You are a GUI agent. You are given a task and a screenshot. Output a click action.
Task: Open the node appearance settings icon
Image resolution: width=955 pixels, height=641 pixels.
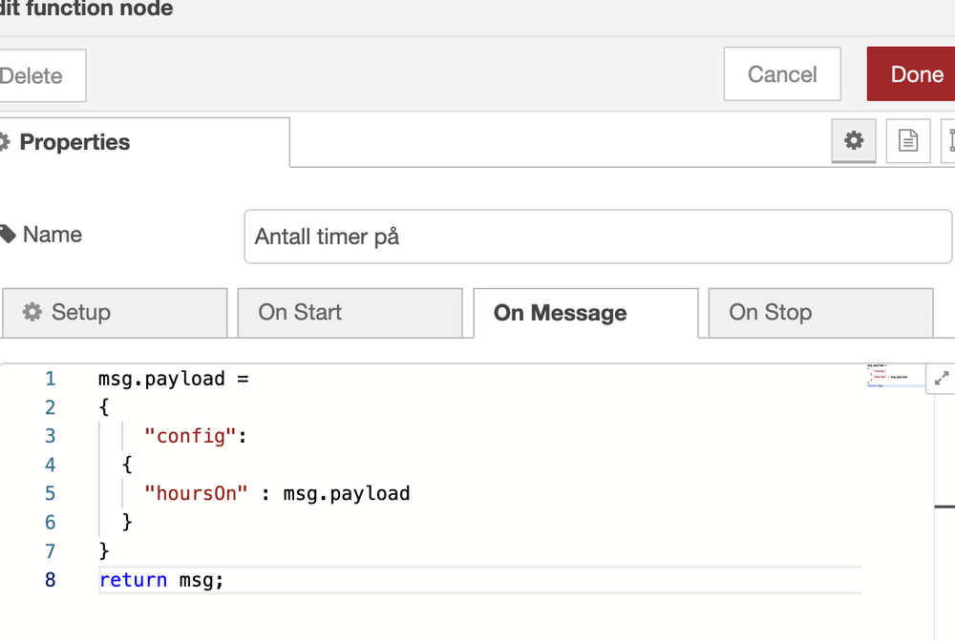(950, 141)
